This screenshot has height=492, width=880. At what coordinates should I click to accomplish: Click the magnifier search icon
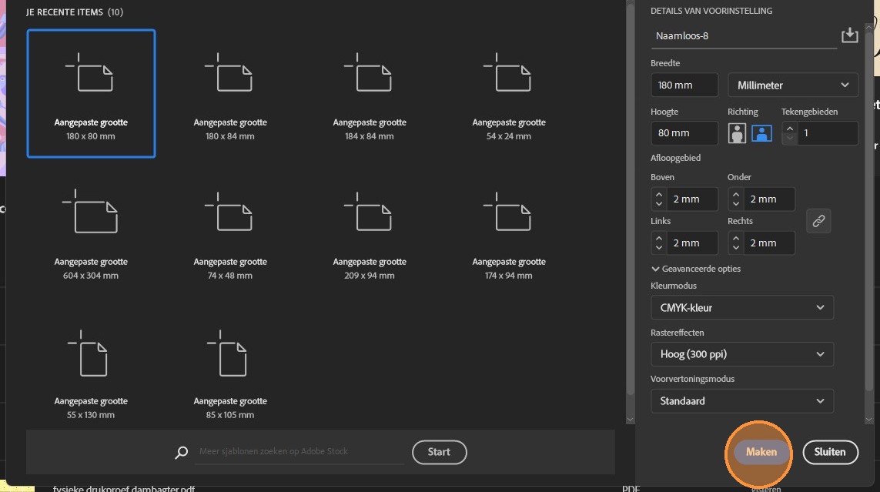(181, 452)
